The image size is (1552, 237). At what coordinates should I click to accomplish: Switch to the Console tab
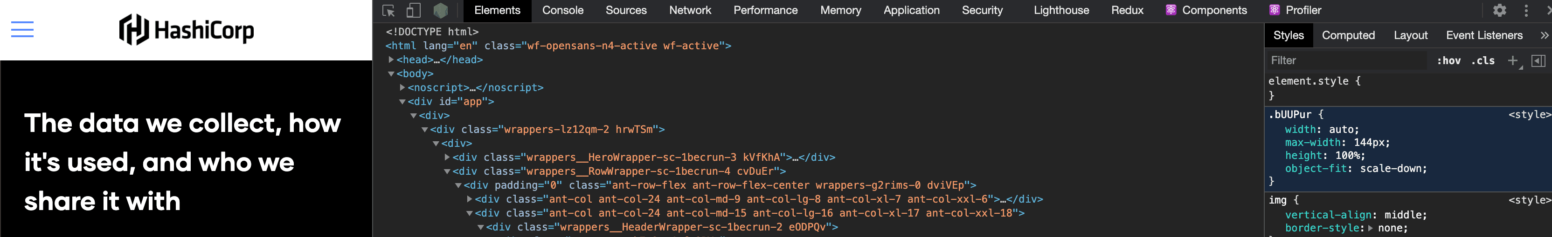point(562,11)
